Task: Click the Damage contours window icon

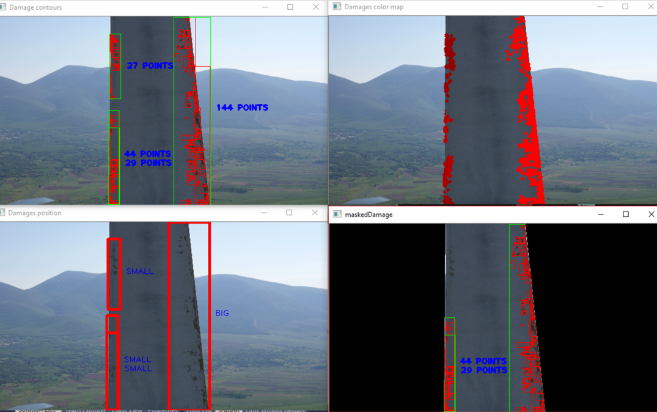Action: [x=3, y=7]
